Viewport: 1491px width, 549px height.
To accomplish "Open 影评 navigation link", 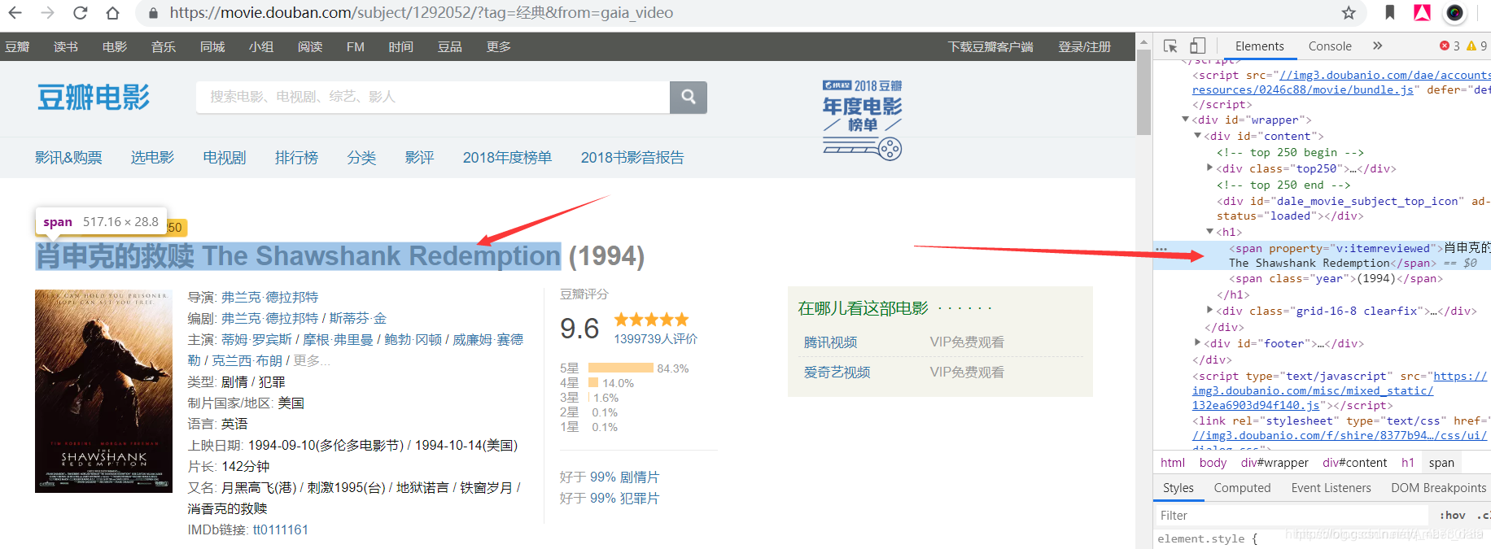I will 419,158.
